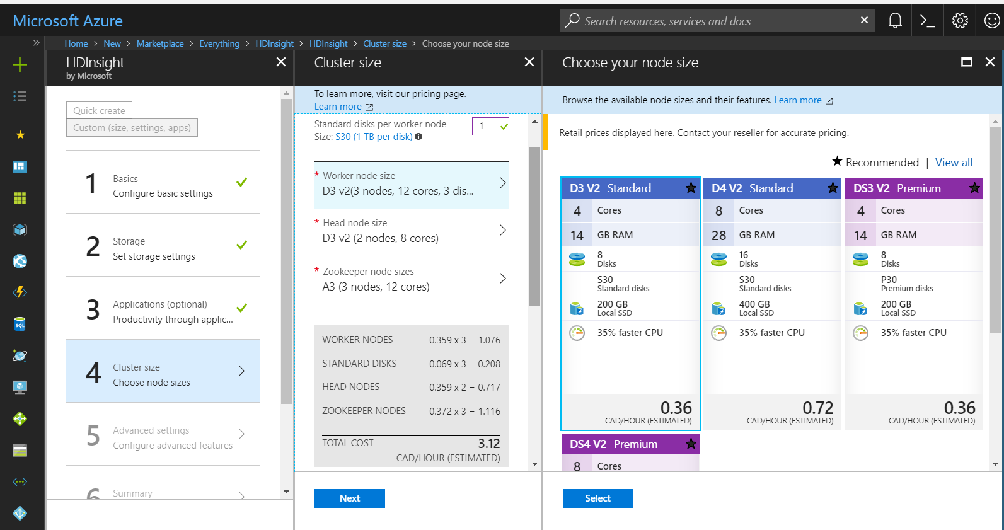Close the Cluster size pane
This screenshot has height=530, width=1004.
(x=529, y=62)
